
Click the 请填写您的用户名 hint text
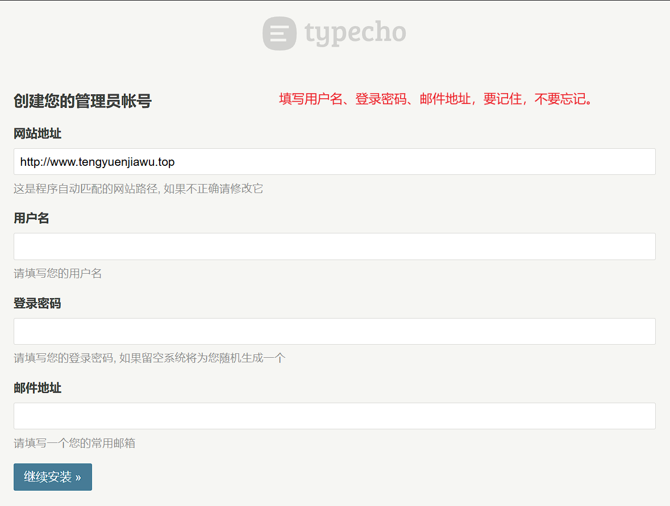58,274
